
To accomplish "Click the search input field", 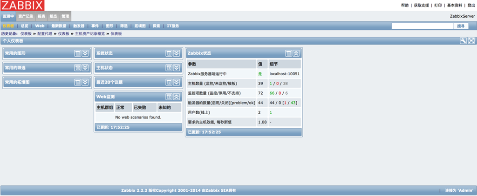I will coord(422,26).
